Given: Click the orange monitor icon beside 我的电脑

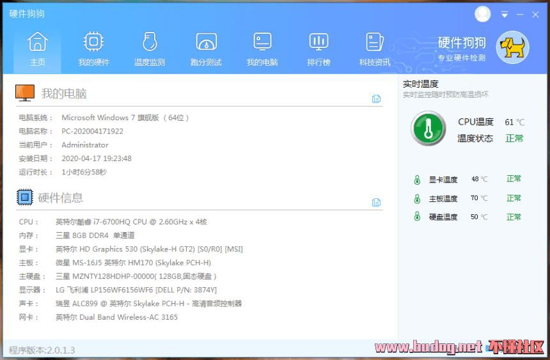Looking at the screenshot, I should [x=25, y=93].
